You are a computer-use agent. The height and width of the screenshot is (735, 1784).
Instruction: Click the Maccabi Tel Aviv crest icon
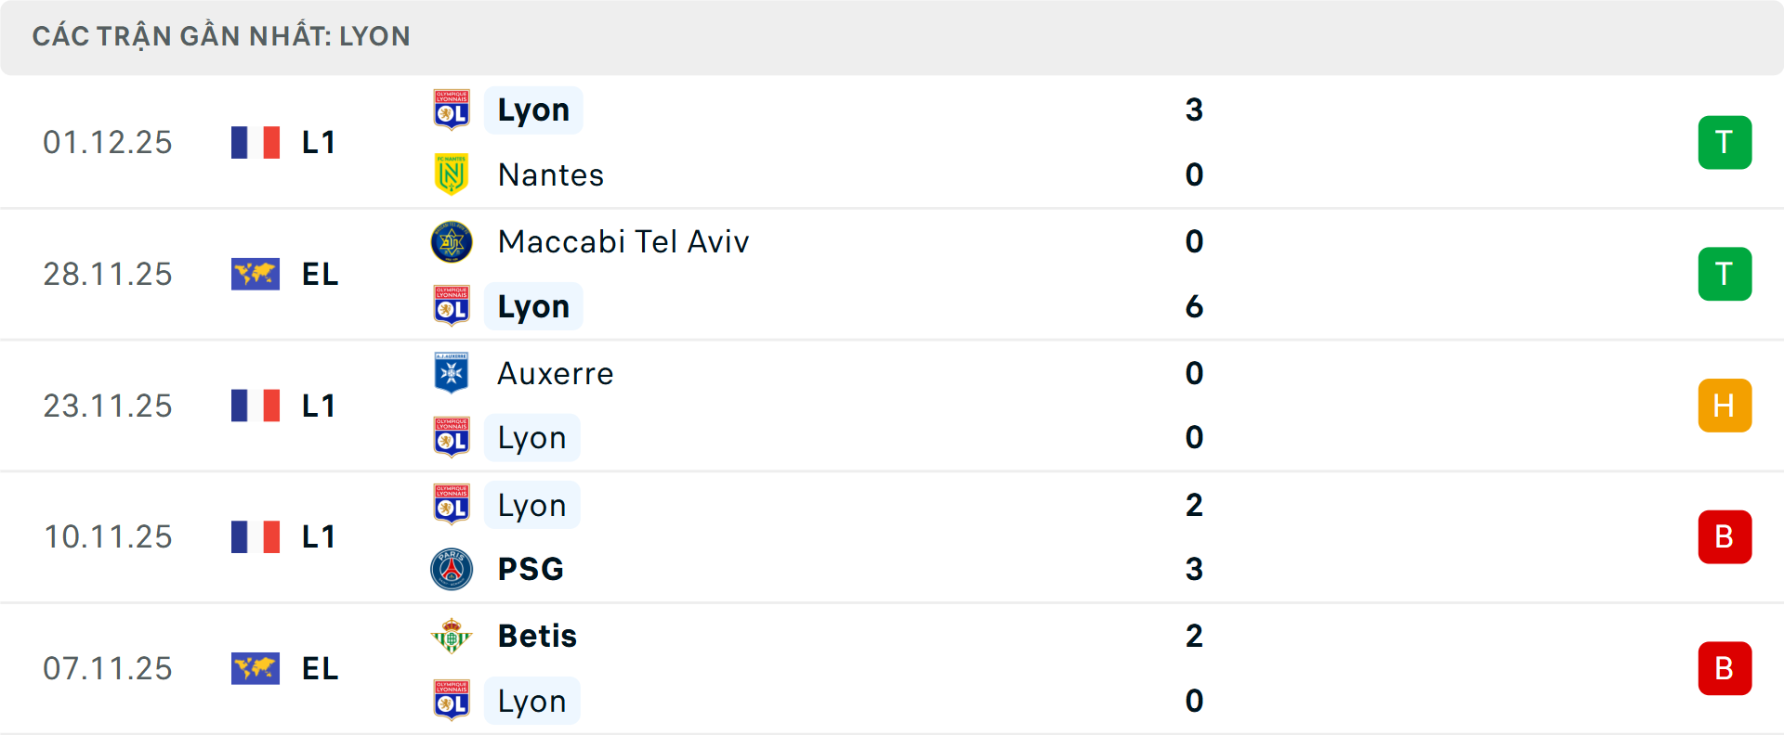tap(452, 242)
